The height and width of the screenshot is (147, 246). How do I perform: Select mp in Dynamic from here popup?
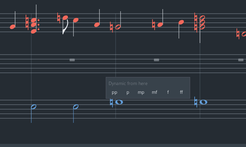click(x=141, y=92)
